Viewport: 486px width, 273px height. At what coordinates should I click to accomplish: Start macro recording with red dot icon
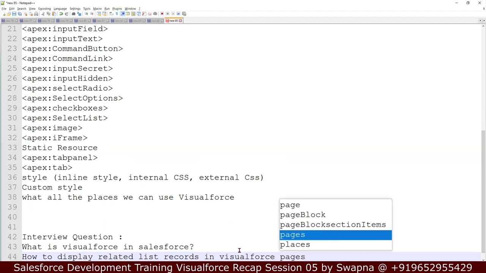click(x=162, y=14)
